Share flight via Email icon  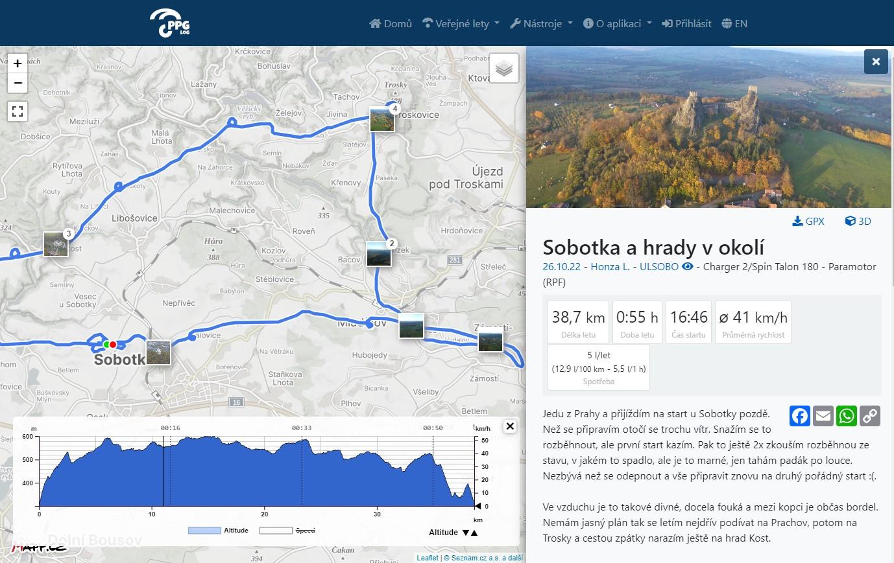click(x=823, y=416)
